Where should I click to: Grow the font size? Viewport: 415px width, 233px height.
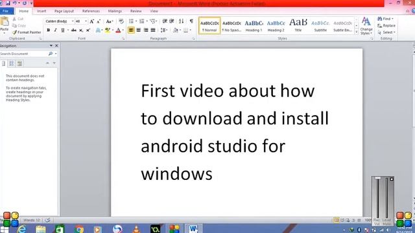coord(91,21)
